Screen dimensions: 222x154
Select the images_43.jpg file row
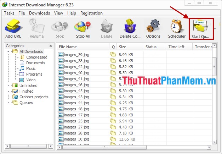[134, 97]
